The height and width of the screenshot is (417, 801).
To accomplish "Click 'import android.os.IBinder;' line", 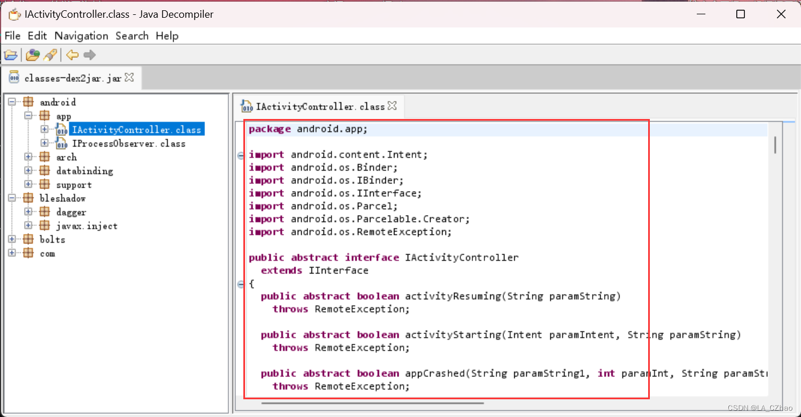I will click(326, 181).
